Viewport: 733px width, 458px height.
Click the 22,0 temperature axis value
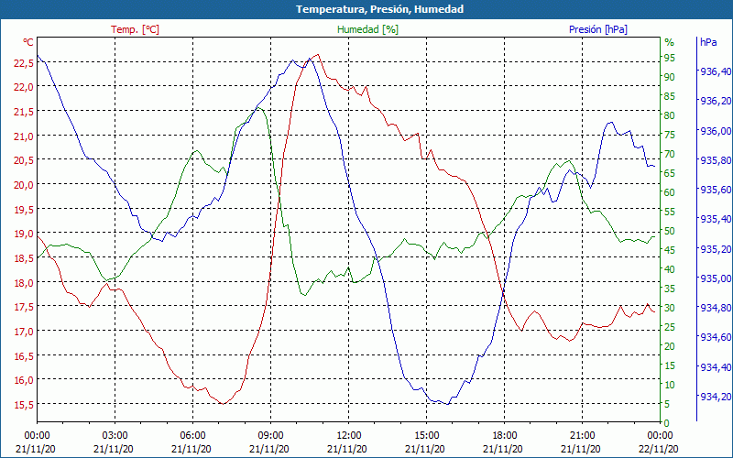coord(24,87)
